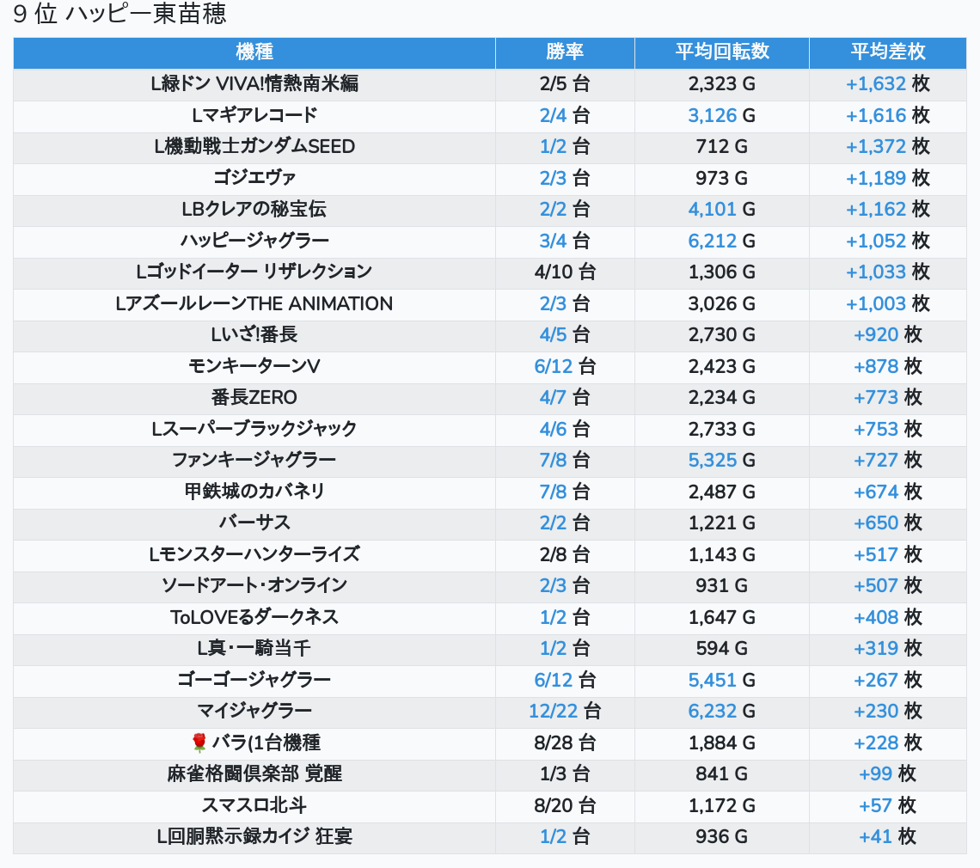Select the Lいざ!番長 machine name
This screenshot has height=868, width=980.
tap(254, 334)
